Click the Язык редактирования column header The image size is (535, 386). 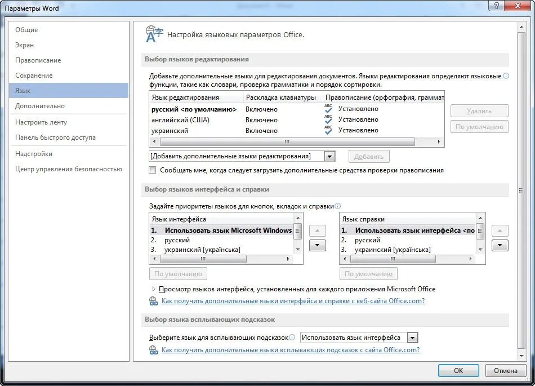coord(197,97)
